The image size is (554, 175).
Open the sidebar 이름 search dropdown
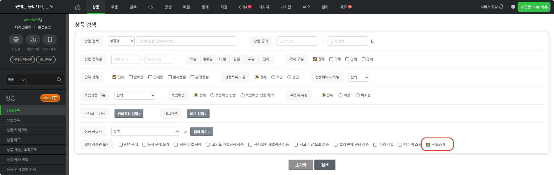pos(16,80)
